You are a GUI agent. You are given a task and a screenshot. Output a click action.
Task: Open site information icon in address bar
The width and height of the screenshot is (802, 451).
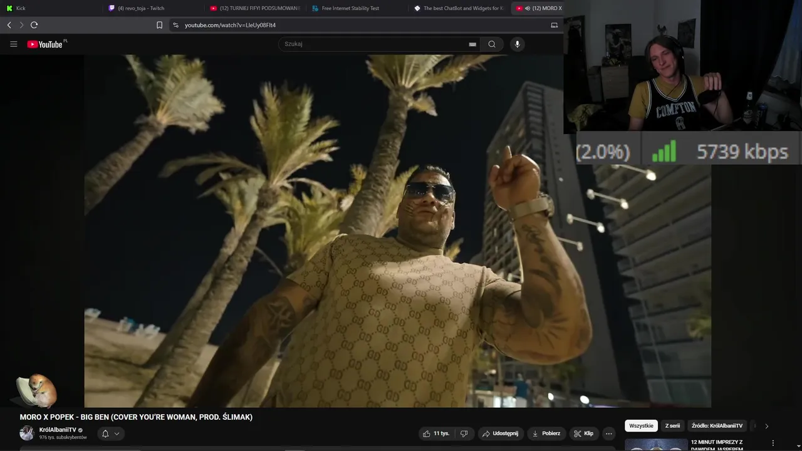(175, 25)
